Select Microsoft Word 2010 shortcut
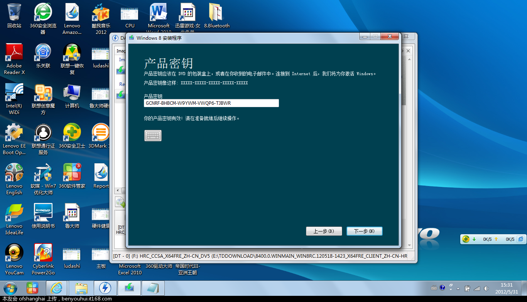Image resolution: width=527 pixels, height=302 pixels. pos(159,18)
